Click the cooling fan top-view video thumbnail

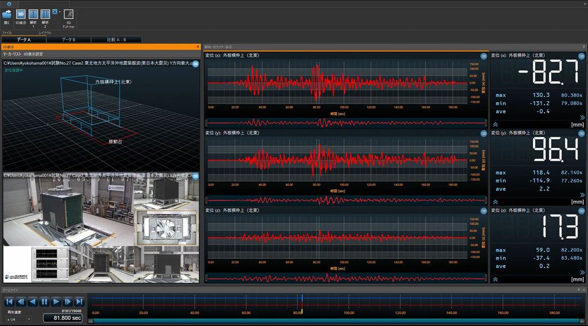tap(167, 227)
